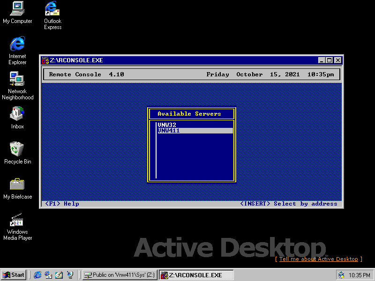This screenshot has height=281, width=375.
Task: Select the Windows Media Player shortcut
Action: [17, 227]
